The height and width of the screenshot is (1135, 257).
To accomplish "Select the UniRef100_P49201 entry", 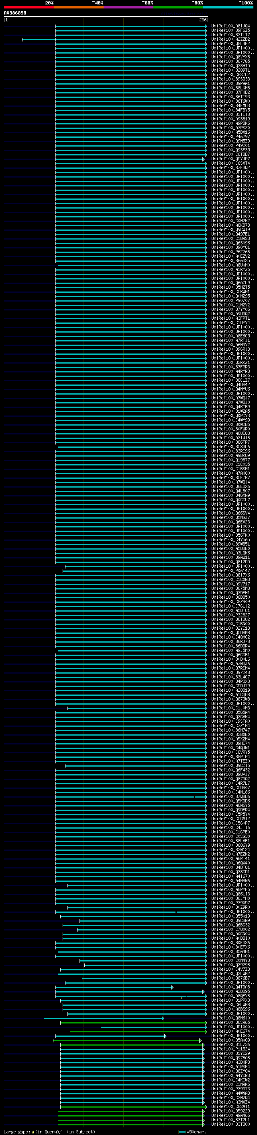I will tap(230, 145).
